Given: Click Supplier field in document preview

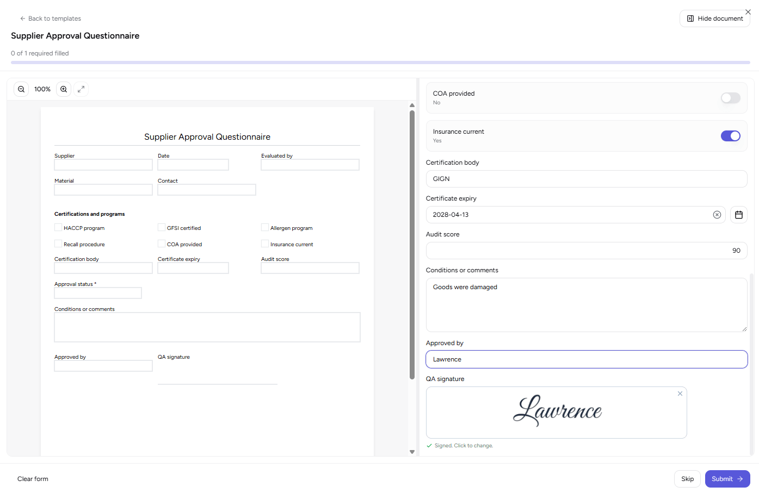Looking at the screenshot, I should [x=103, y=165].
